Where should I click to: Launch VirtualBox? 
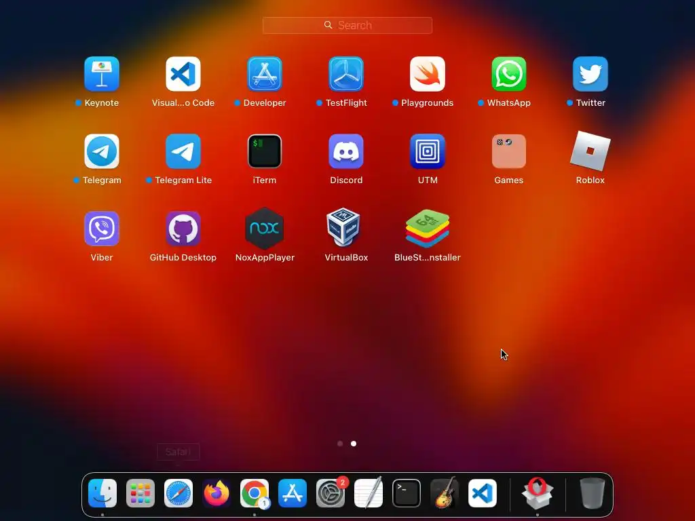[344, 227]
